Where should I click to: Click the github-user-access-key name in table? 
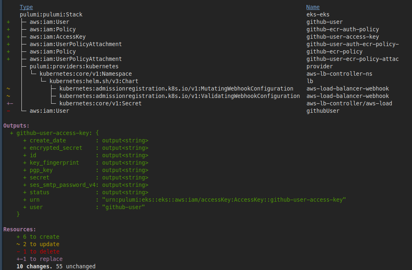click(x=343, y=37)
